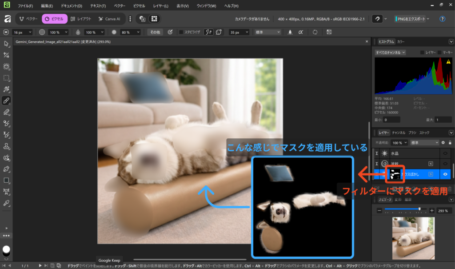
Task: Enable the スタビライザ checkbox
Action: 181,32
